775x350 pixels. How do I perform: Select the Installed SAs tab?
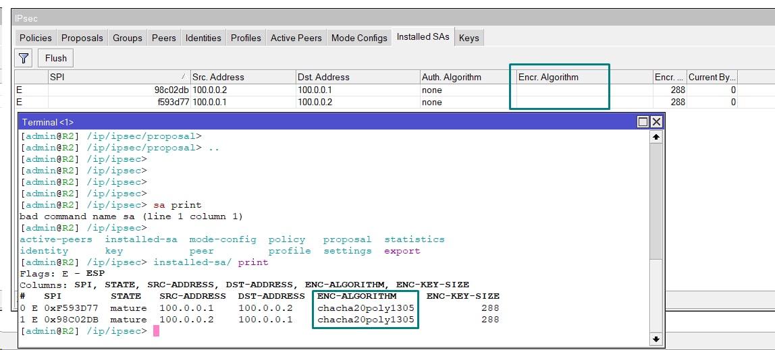[423, 37]
